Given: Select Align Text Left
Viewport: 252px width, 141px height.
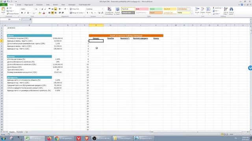Looking at the screenshot, I should pos(50,13).
